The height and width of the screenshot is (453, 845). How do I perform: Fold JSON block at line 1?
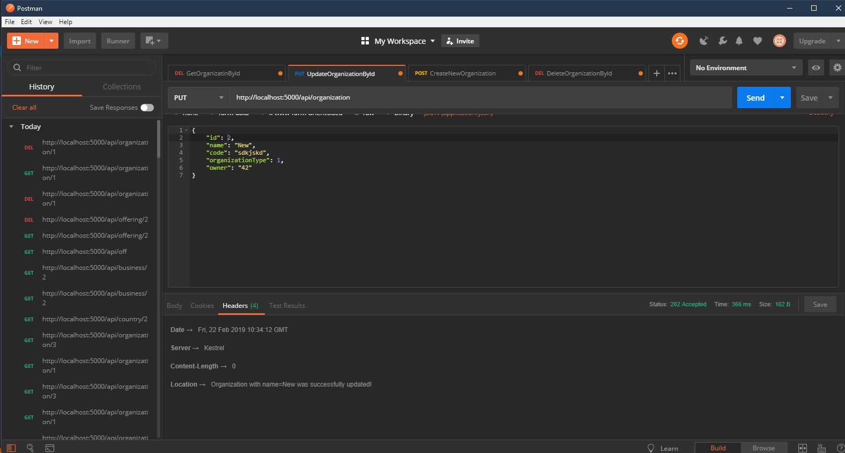(187, 130)
